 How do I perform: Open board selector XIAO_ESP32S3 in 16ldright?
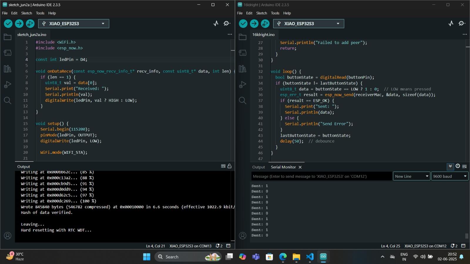[x=309, y=23]
